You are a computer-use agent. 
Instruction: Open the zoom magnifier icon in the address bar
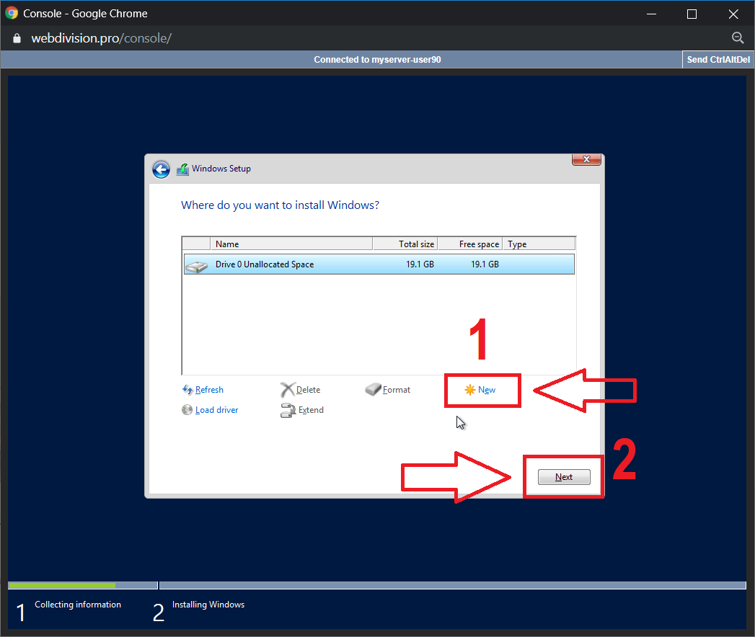click(x=737, y=38)
